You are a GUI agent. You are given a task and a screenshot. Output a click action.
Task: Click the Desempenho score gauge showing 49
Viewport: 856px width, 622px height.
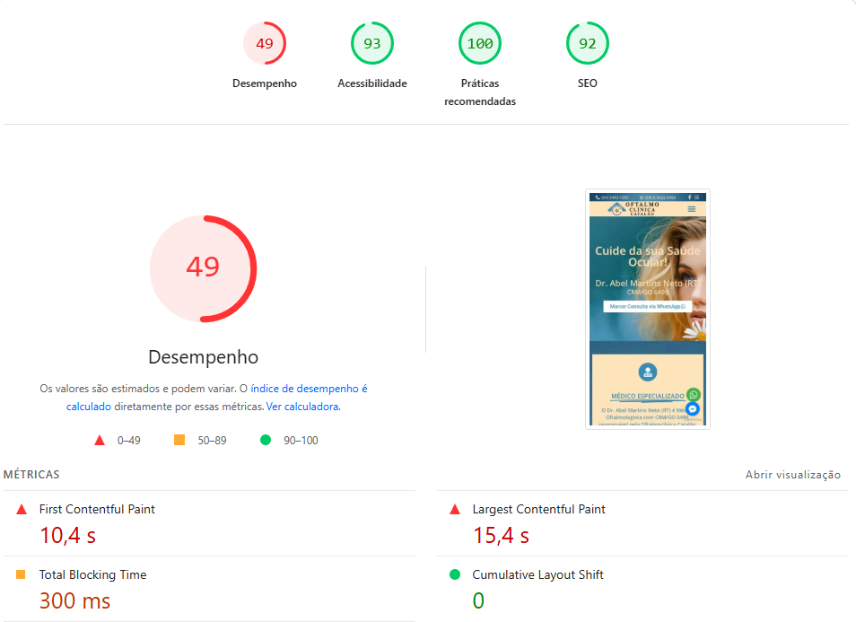click(264, 43)
